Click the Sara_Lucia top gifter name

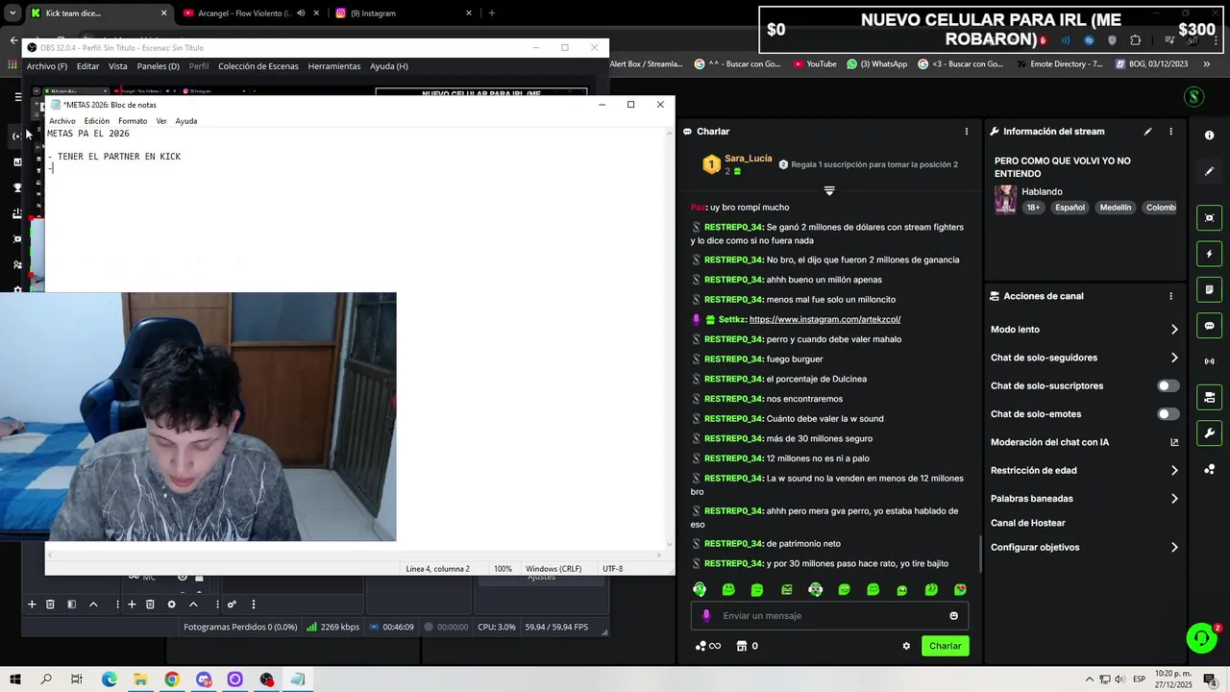point(749,159)
